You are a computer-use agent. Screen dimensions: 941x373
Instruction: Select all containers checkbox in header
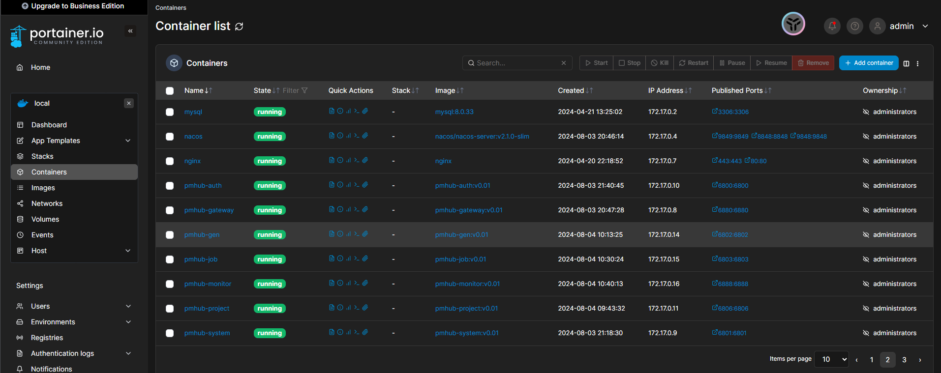170,91
